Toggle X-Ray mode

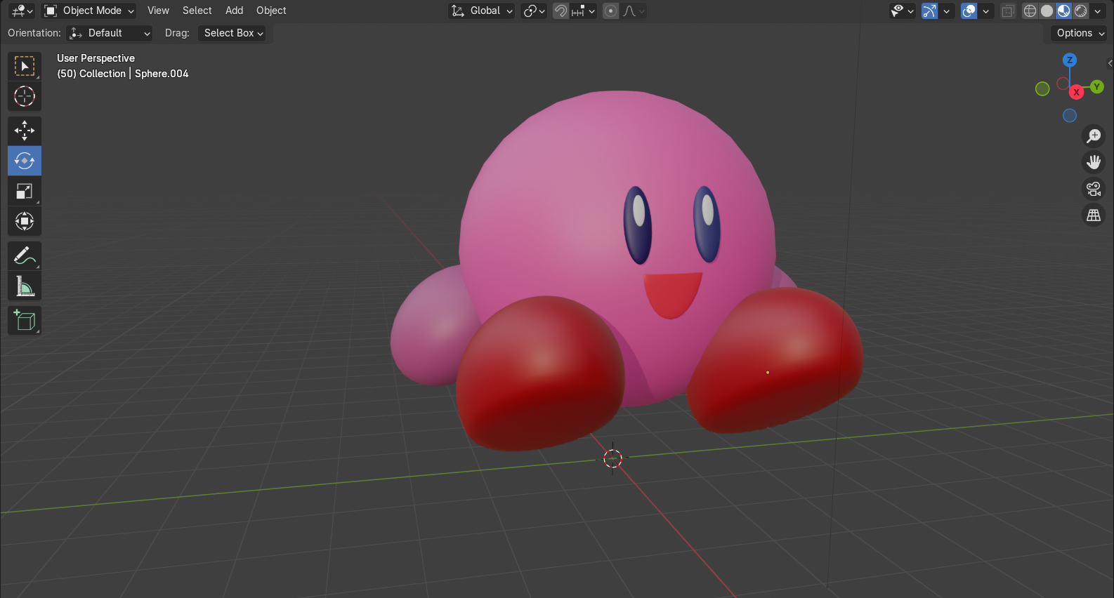pyautogui.click(x=1008, y=11)
